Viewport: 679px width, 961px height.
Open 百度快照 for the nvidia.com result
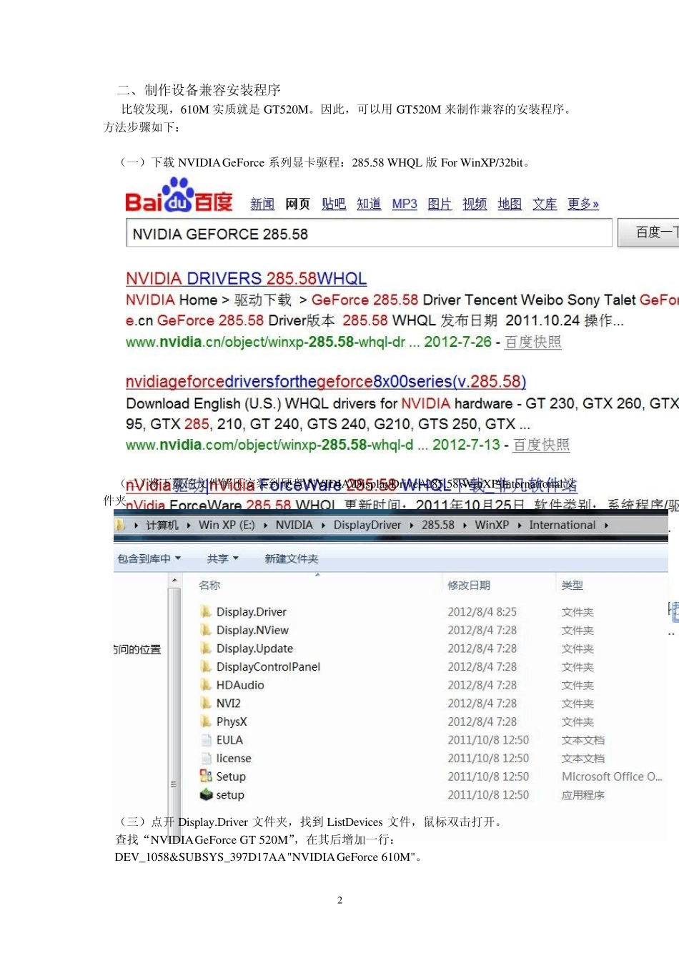[x=541, y=445]
